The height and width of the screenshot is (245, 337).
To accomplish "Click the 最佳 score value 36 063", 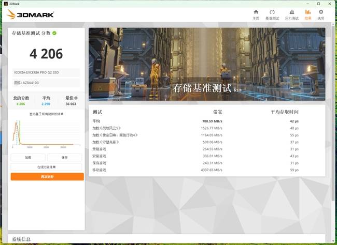I will 71,104.
